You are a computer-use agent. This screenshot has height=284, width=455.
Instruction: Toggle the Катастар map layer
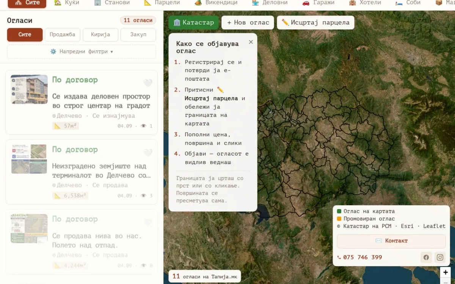coord(193,22)
